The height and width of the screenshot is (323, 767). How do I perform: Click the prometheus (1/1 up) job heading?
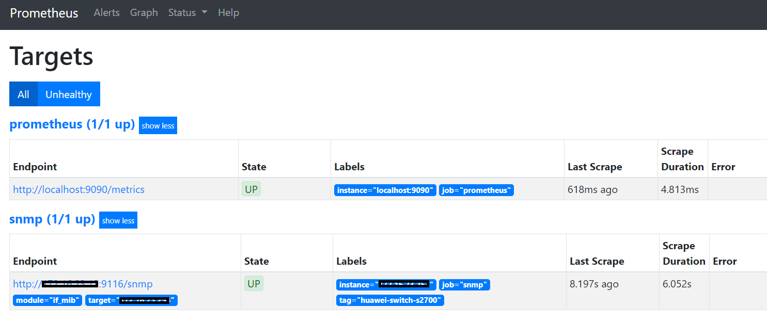[x=72, y=124]
